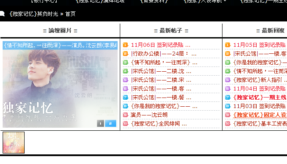Open the 11月04日 签到记录贴 reply link
This screenshot has width=287, height=164.
pos(259,89)
